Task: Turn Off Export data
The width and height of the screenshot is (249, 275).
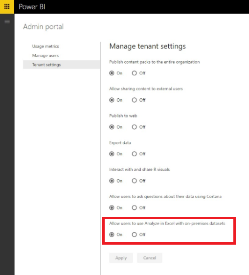Action: point(135,154)
